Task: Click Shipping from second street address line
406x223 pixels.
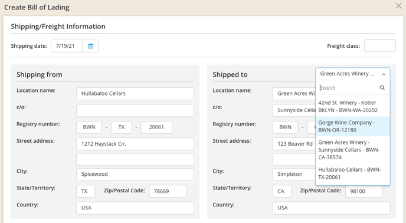Action: click(x=135, y=159)
